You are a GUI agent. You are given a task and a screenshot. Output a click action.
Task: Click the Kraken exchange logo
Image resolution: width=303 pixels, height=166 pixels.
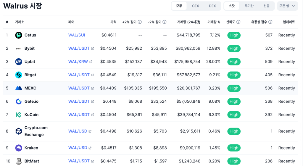point(19,148)
